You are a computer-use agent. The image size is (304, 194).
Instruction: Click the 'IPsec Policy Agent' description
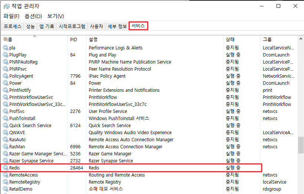pyautogui.click(x=107, y=76)
